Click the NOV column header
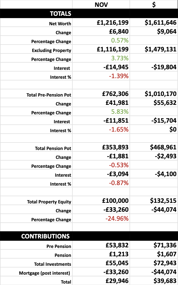Screen dimensions: 178x285 101,5
